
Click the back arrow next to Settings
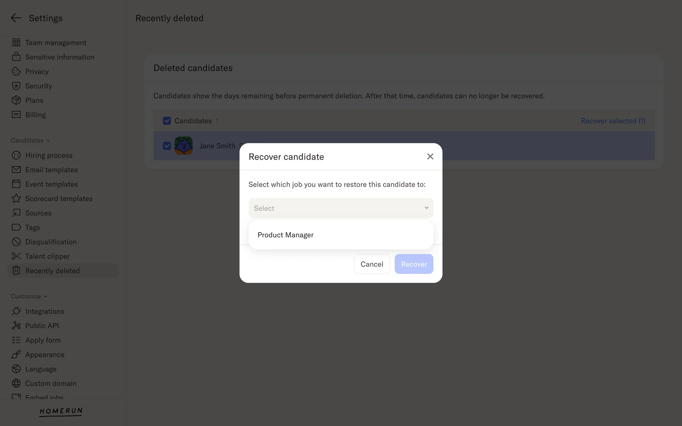16,18
